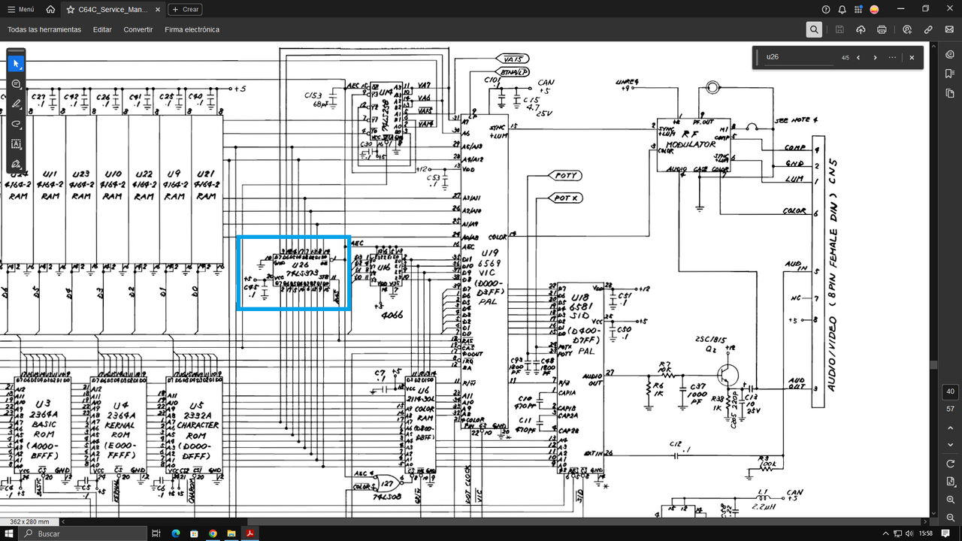The height and width of the screenshot is (541, 962).
Task: Open Microsoft Edge from taskbar
Action: 176,533
